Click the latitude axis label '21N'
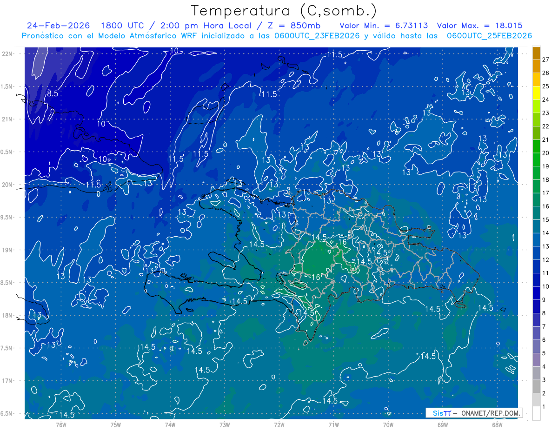Screen dimensions: 558x431 [7, 119]
